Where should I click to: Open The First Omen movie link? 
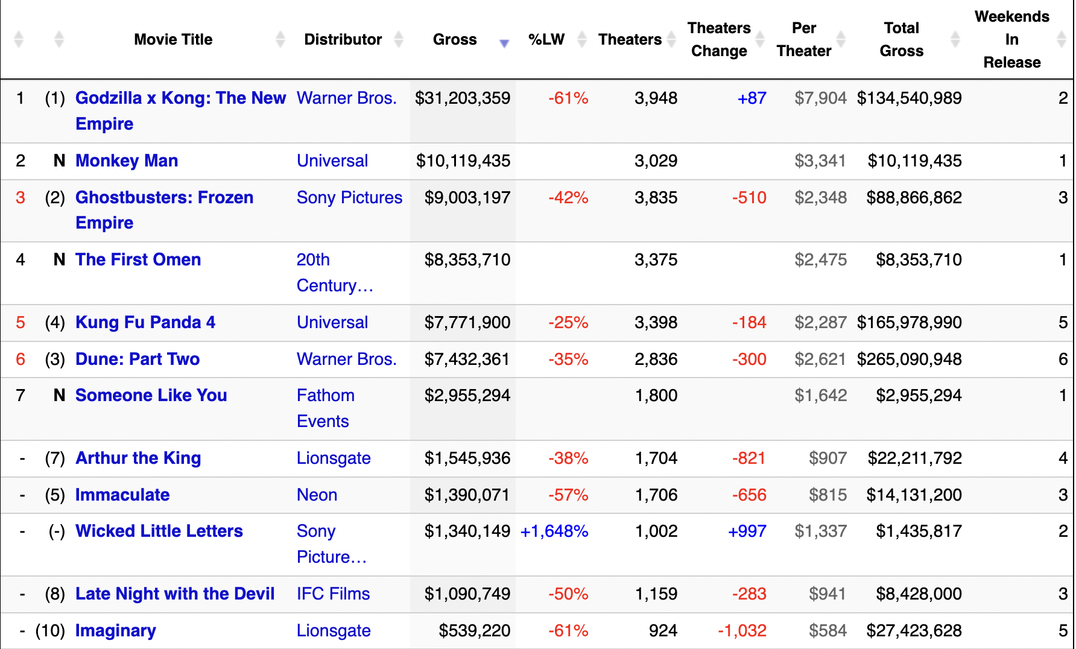pos(138,259)
